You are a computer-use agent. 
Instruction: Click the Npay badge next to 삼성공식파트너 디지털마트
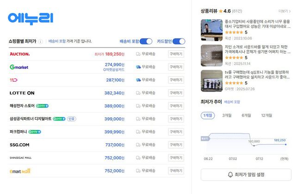pyautogui.click(x=59, y=119)
